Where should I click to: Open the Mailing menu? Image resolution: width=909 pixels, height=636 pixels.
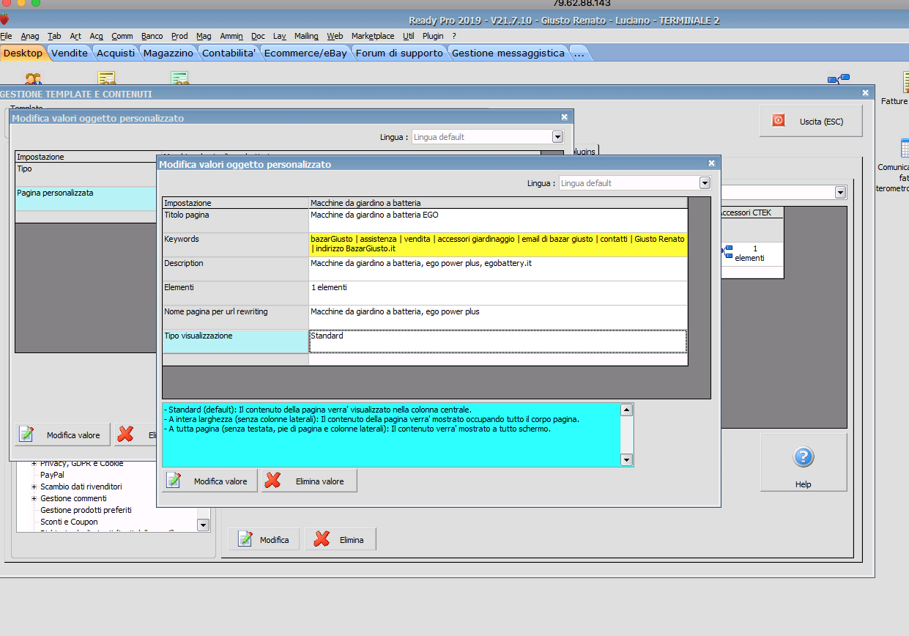[x=306, y=36]
